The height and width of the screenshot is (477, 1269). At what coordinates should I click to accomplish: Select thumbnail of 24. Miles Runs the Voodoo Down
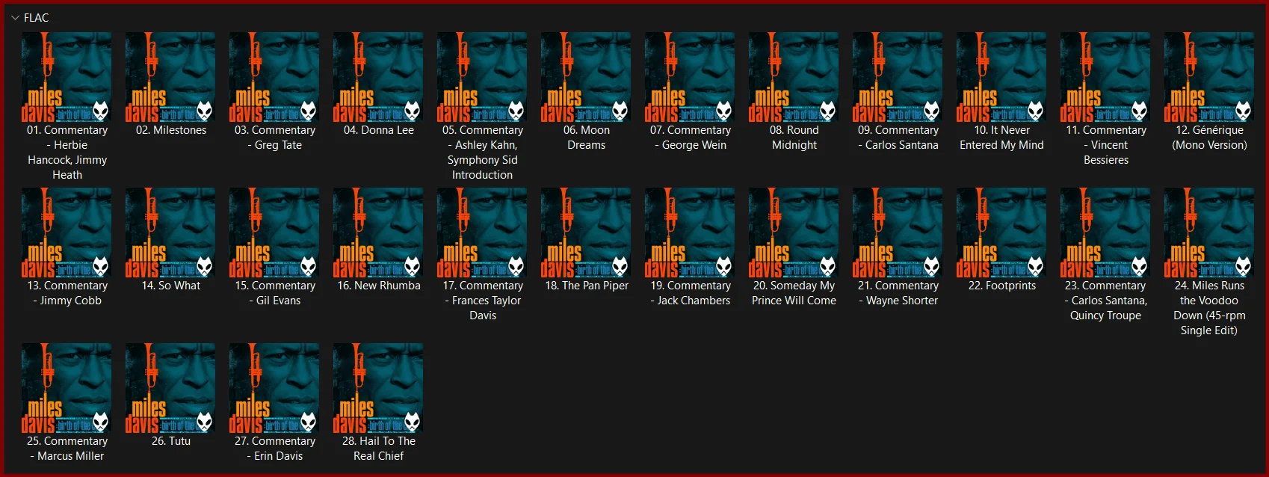coord(1209,233)
